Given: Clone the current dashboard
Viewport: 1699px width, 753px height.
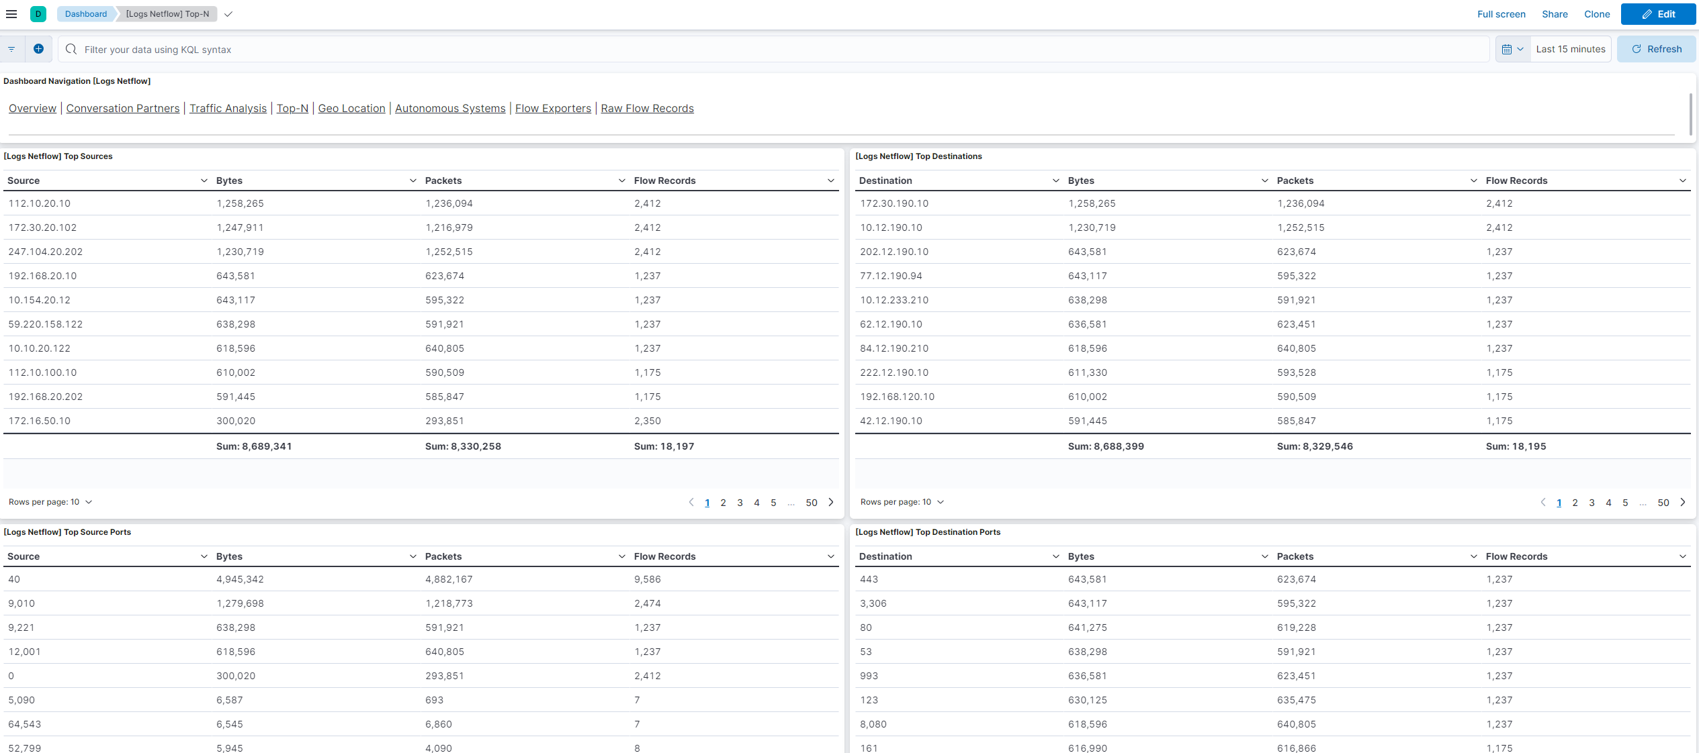Looking at the screenshot, I should (1597, 14).
